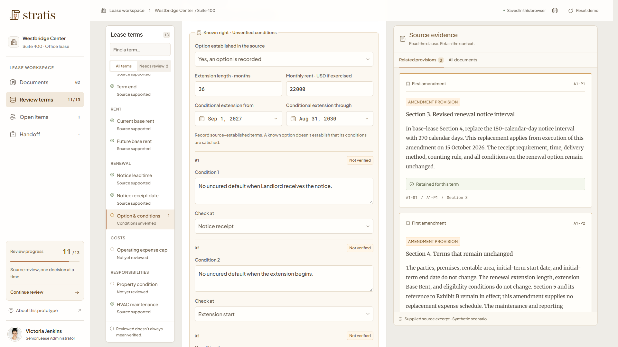
Task: Open the Option established in the source dropdown
Action: (284, 59)
